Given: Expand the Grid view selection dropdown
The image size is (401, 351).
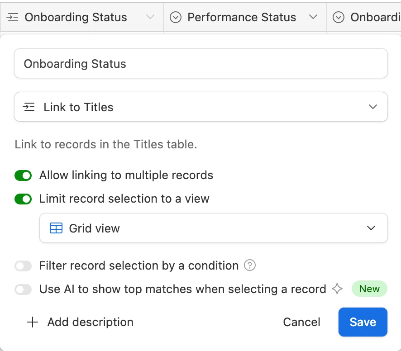Looking at the screenshot, I should tap(213, 228).
